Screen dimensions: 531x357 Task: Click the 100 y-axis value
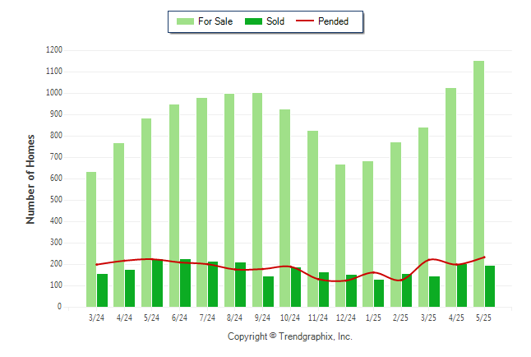[56, 285]
